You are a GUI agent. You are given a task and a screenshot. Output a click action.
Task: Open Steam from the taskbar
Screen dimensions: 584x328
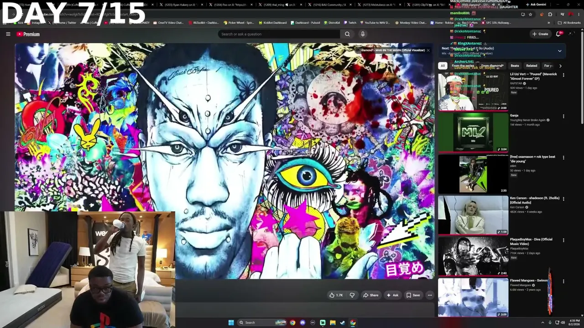point(343,323)
